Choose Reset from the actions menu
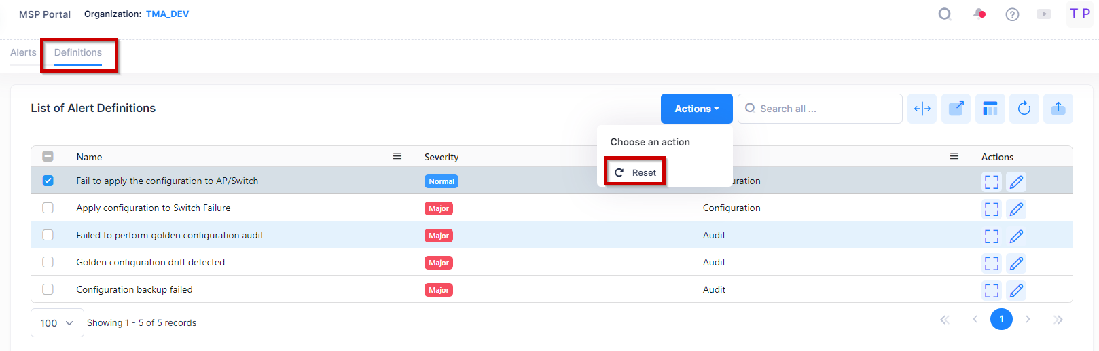Screen dimensions: 1099x351 636,172
